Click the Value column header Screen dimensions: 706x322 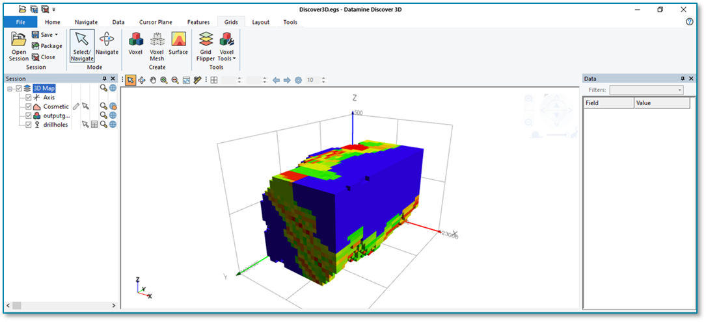point(662,103)
